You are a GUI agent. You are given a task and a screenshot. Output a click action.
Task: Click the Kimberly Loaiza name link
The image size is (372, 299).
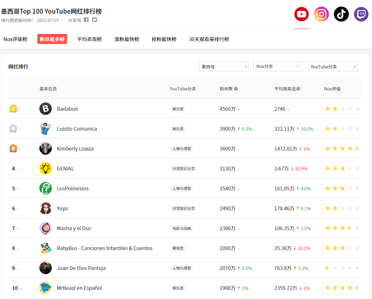pos(75,149)
